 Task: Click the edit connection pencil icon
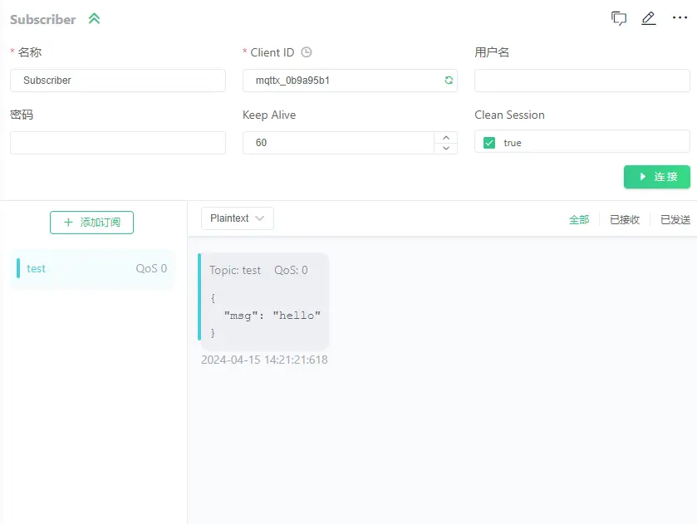click(x=649, y=18)
